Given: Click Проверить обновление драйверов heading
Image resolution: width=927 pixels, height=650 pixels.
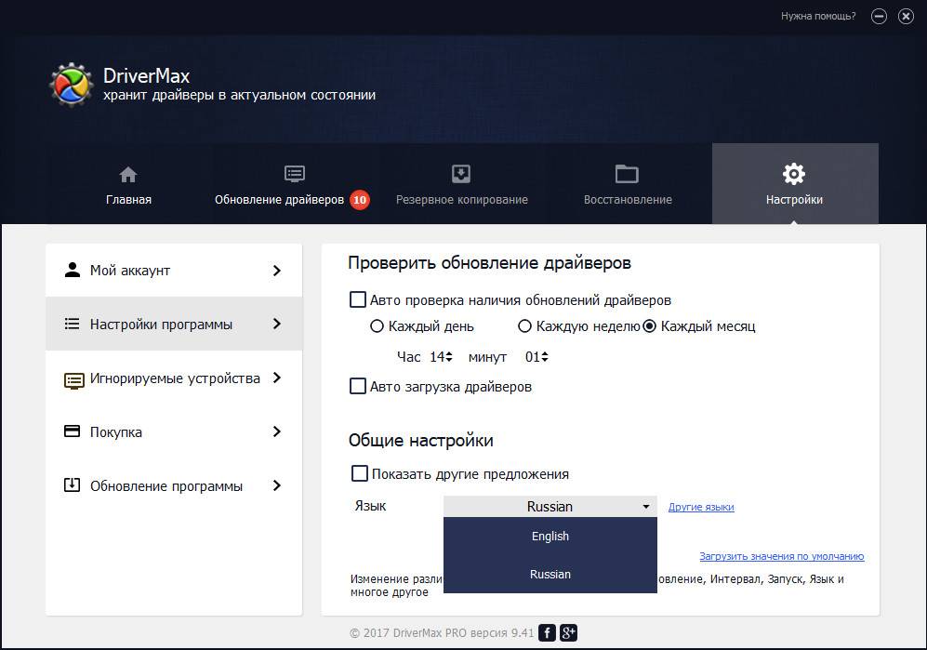Looking at the screenshot, I should (x=489, y=262).
